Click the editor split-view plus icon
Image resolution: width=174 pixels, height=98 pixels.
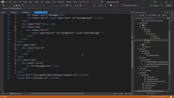pyautogui.click(x=132, y=15)
